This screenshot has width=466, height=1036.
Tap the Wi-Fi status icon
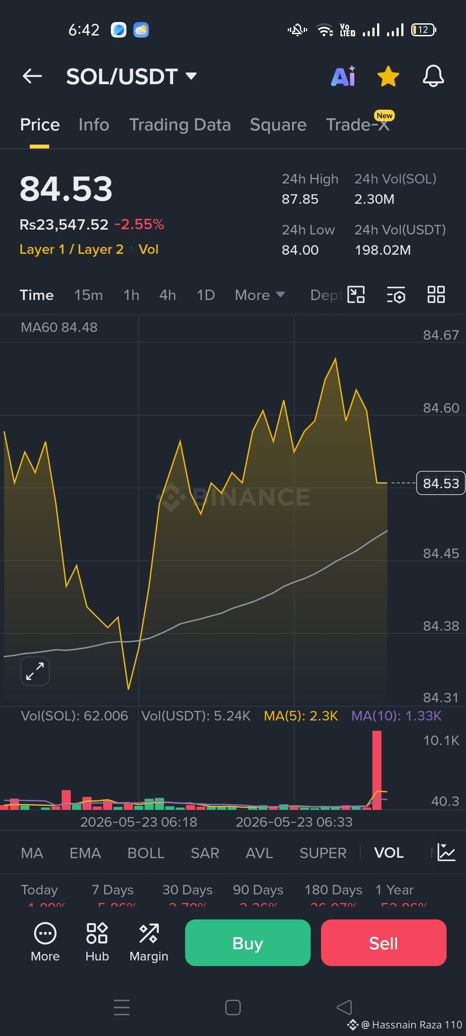coord(324,30)
